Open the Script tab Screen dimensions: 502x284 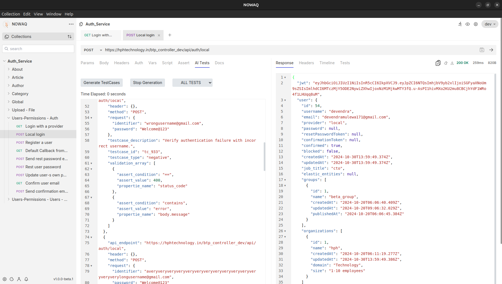click(167, 63)
